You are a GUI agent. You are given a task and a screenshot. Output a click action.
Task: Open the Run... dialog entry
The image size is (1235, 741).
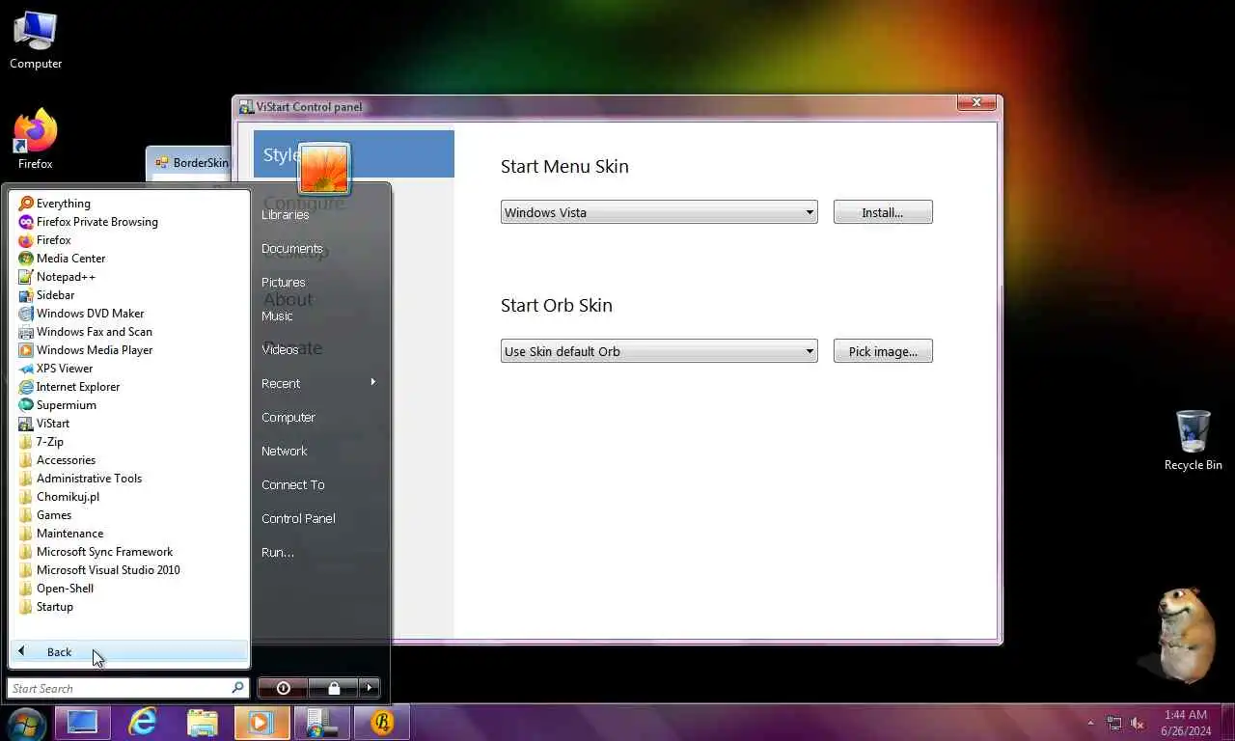click(278, 552)
